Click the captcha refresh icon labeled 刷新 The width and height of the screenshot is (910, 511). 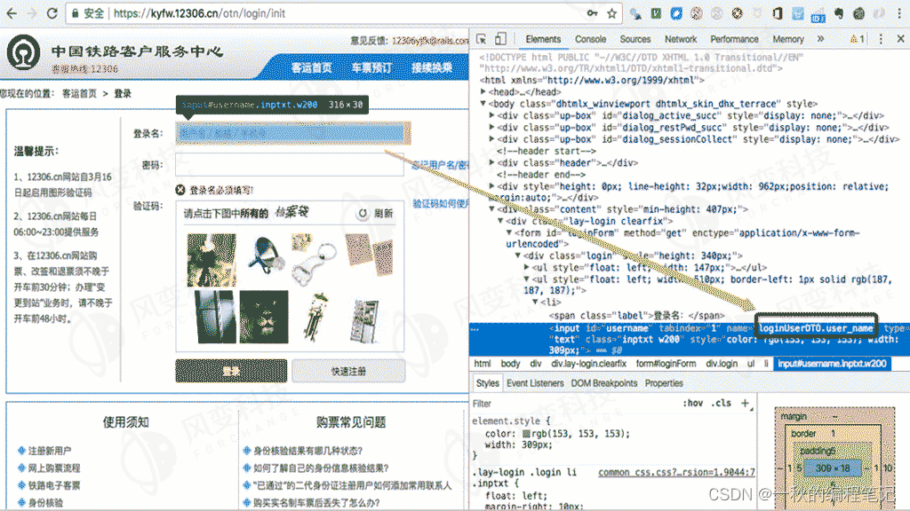click(363, 213)
